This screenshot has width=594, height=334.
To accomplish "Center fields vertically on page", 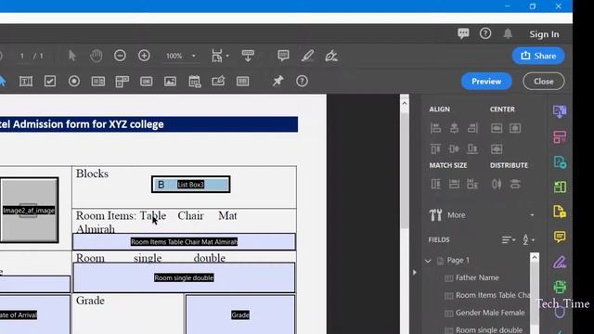I will (x=497, y=128).
